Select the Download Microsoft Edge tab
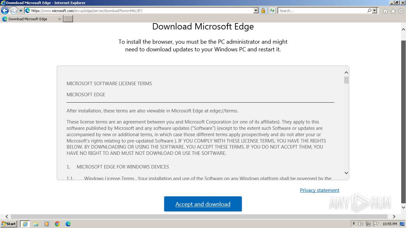406x228 pixels. pyautogui.click(x=31, y=19)
